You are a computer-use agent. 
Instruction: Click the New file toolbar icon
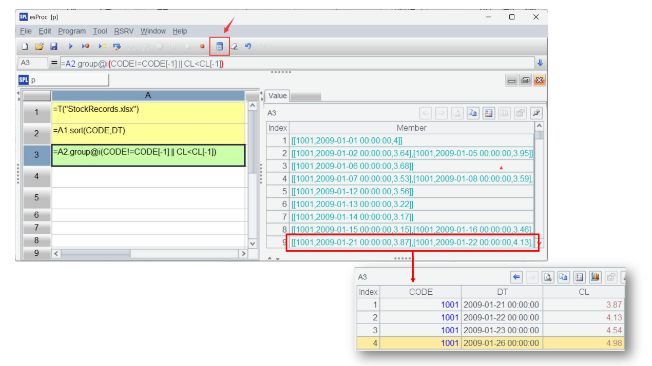25,46
